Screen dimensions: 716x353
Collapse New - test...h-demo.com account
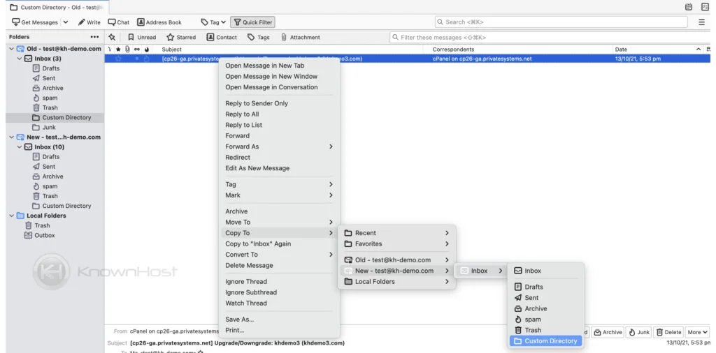coord(11,137)
